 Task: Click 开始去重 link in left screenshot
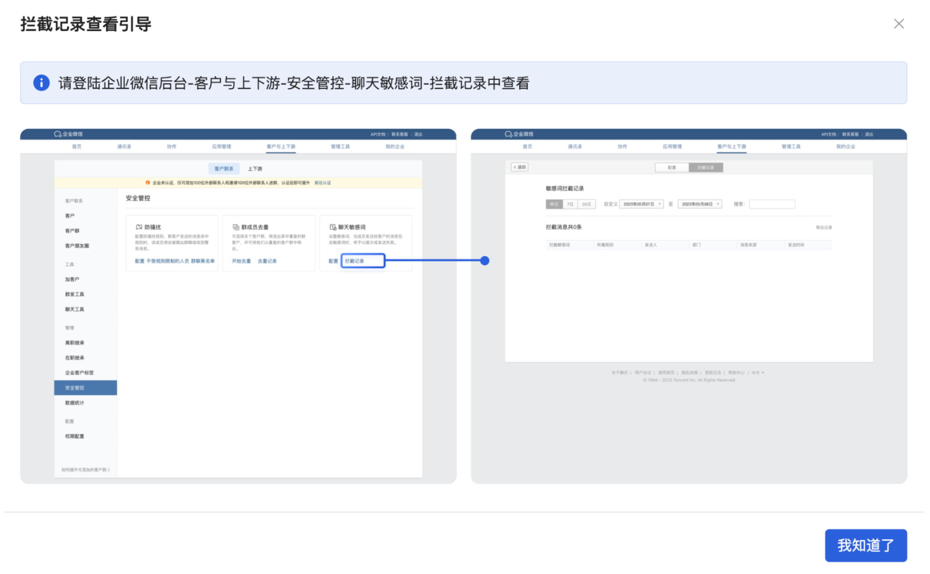coord(241,261)
